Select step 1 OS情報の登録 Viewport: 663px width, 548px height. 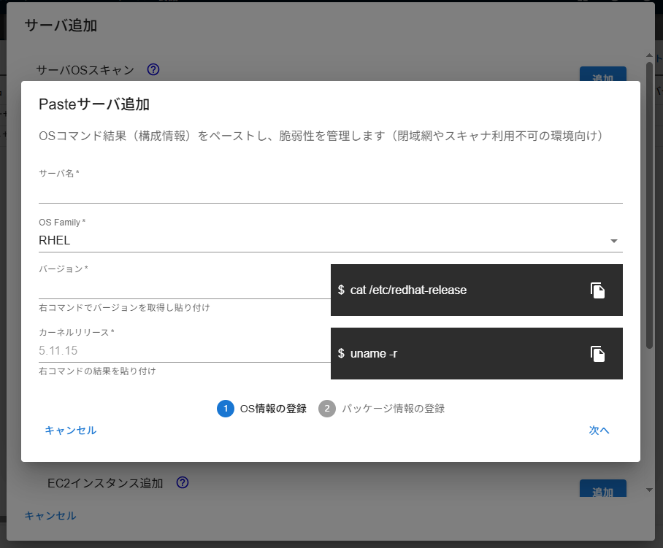[x=261, y=409]
